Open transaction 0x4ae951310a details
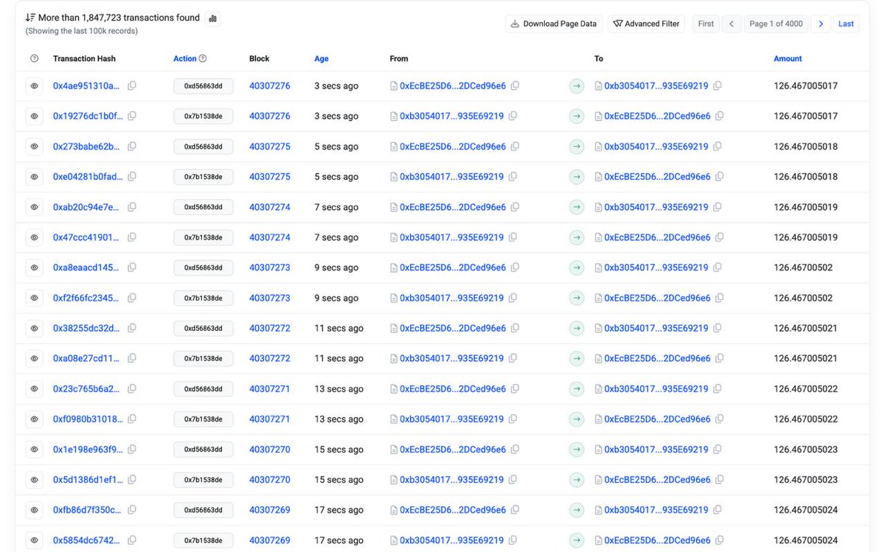The height and width of the screenshot is (552, 885). [86, 86]
